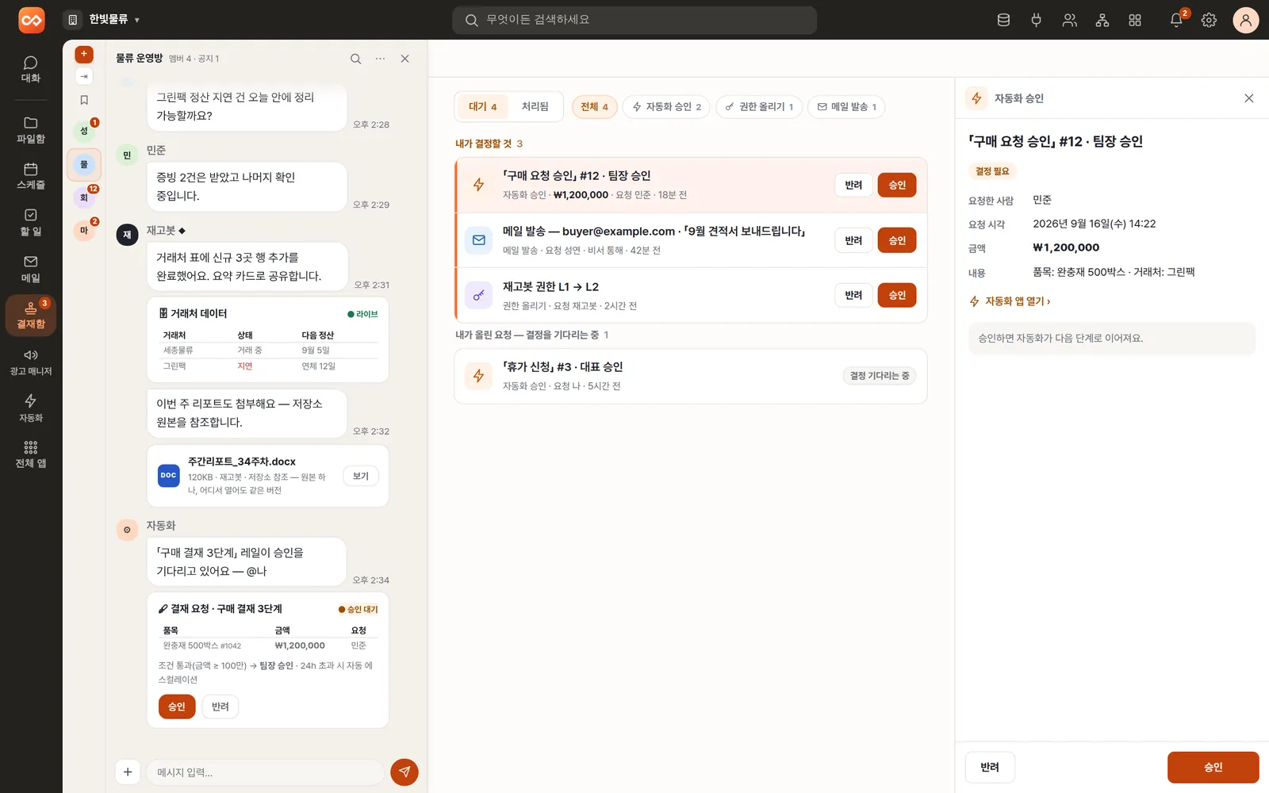The width and height of the screenshot is (1269, 793).
Task: Add attachment with plus beside message input
Action: [x=128, y=772]
